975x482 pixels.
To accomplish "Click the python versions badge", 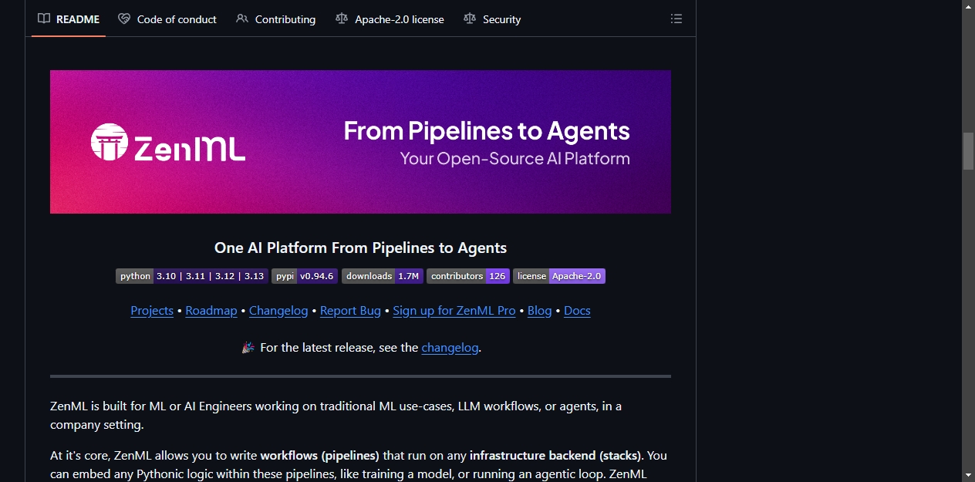I will coord(192,276).
